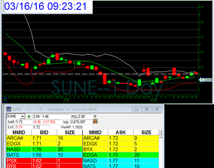214x168 pixels.
Task: Select ARCA# ask row at 1.72
Action: pos(121,138)
